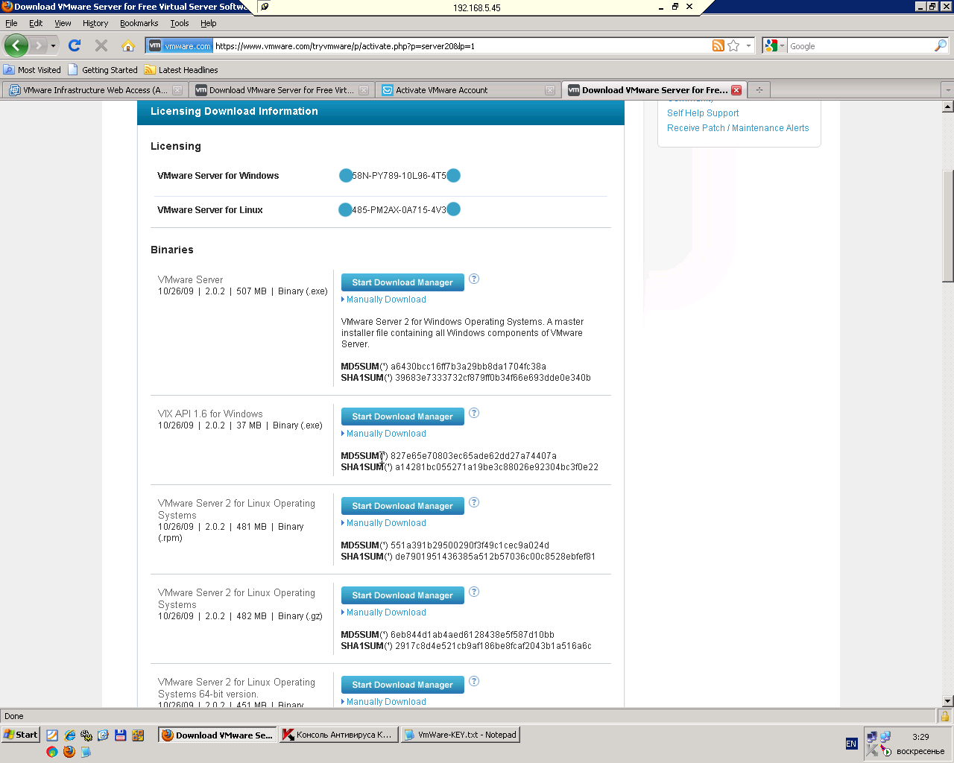Reload the current page
This screenshot has width=954, height=763.
tap(75, 45)
